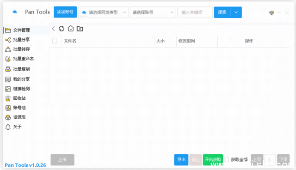296x170 pixels.
Task: Click the Pan Tools cloud logo
Action: click(x=15, y=12)
